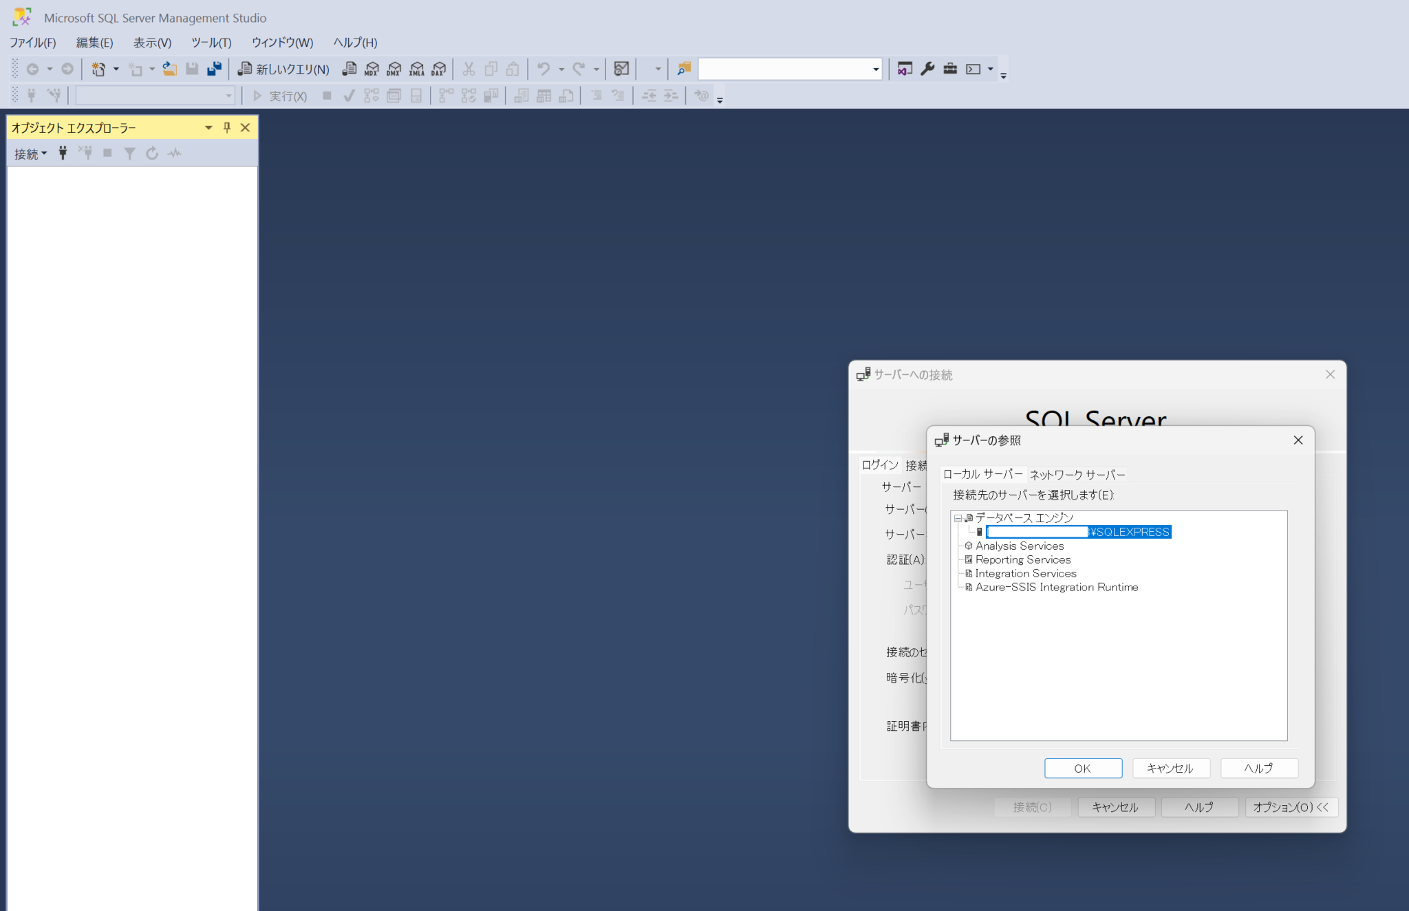Create a DAX query using its toolbar icon
Viewport: 1409px width, 911px height.
pyautogui.click(x=438, y=69)
